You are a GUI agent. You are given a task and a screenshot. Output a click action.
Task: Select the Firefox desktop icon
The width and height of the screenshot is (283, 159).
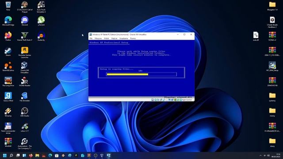coord(8,36)
